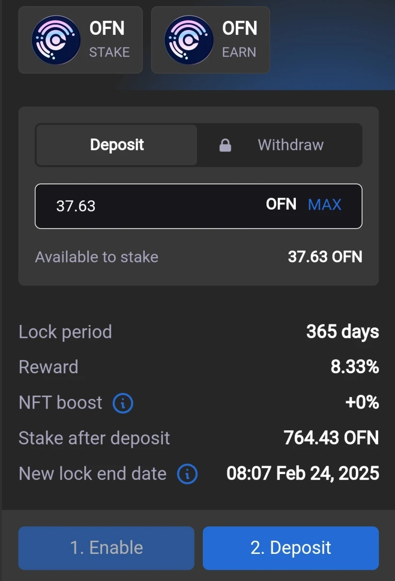
Task: Click the lock icon on Withdraw tab
Action: [x=225, y=145]
